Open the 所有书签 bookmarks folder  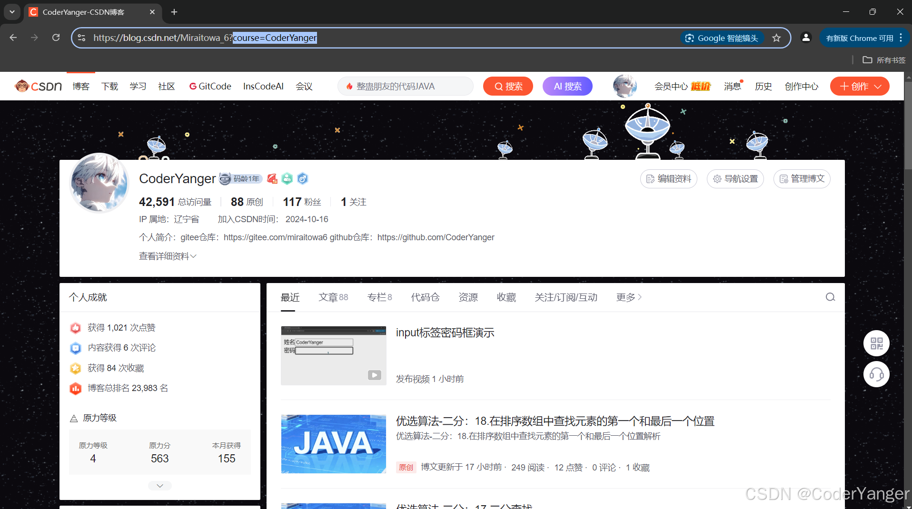884,60
